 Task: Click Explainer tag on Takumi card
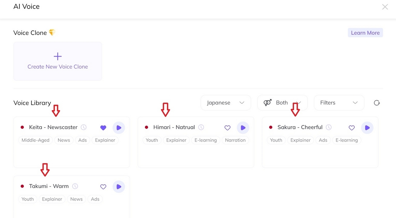point(52,199)
